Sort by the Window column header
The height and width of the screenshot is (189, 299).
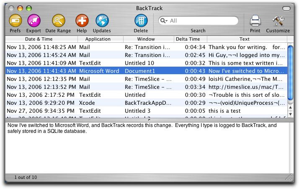(x=149, y=39)
